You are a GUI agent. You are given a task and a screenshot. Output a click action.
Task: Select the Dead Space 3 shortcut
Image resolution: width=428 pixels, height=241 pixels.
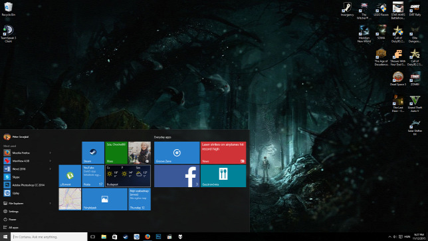click(398, 79)
